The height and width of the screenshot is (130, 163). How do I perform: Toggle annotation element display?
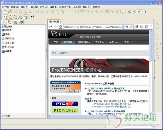click(25, 17)
